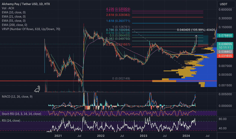
Task: Select the EMA (55, close, 0) indicator legend
Action: [14, 21]
